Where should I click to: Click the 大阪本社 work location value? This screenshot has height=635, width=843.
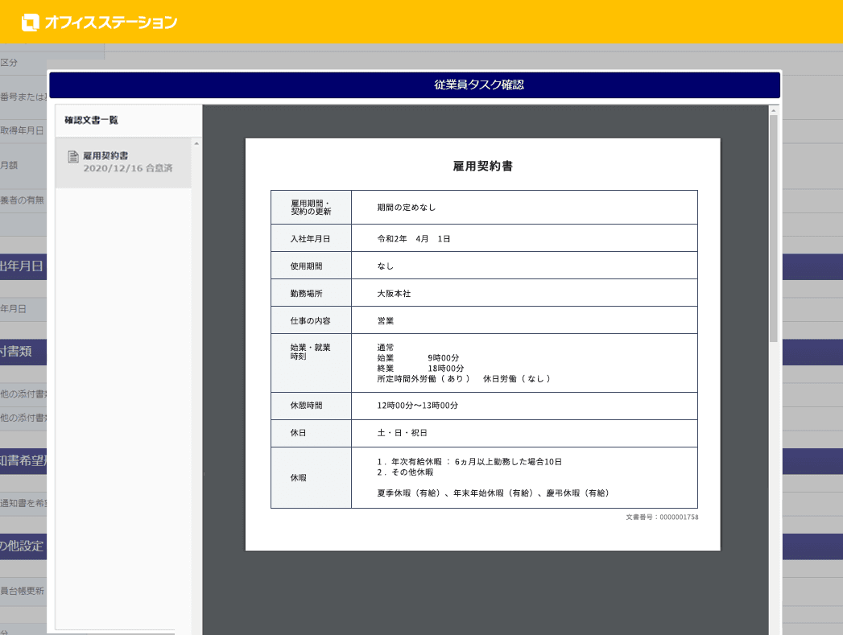[x=394, y=294]
